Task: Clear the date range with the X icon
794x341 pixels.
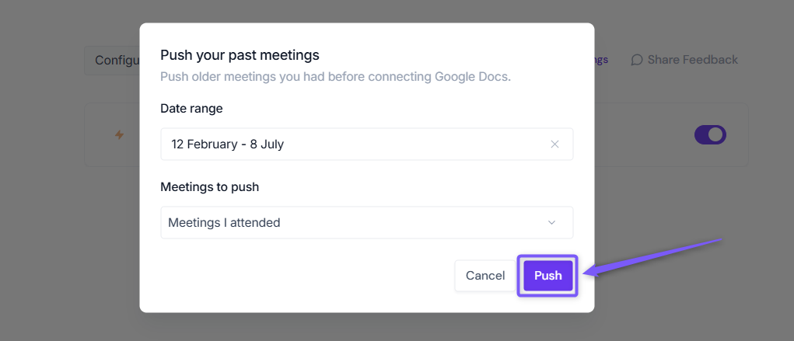Action: pyautogui.click(x=554, y=144)
